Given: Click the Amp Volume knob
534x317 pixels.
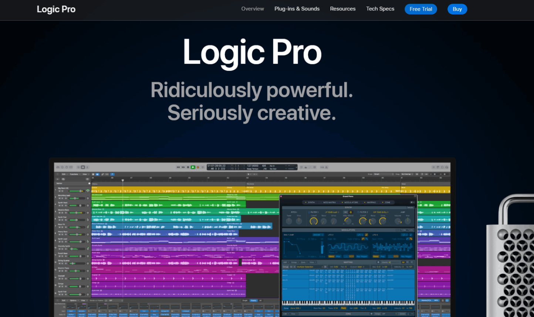Looking at the screenshot, I should (398, 221).
